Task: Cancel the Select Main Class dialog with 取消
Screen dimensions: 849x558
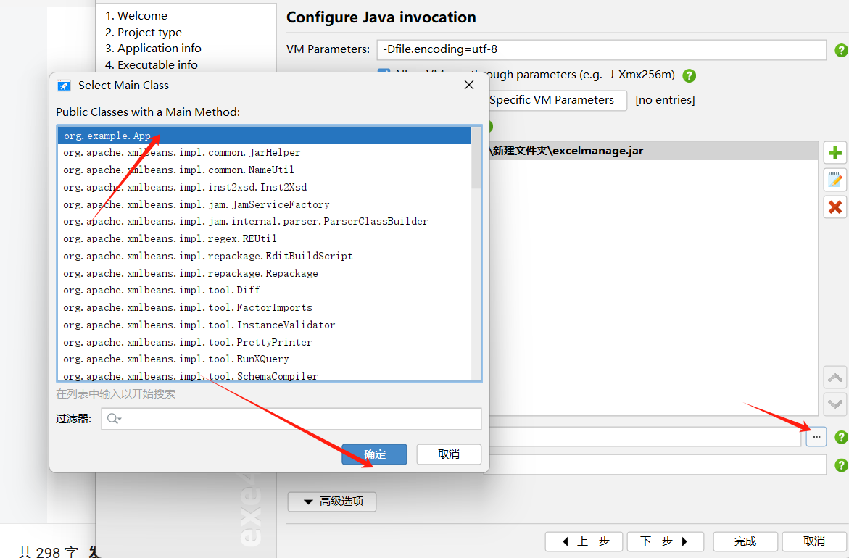Action: 449,454
